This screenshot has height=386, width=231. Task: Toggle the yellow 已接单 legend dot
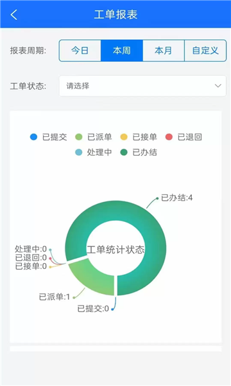(124, 137)
